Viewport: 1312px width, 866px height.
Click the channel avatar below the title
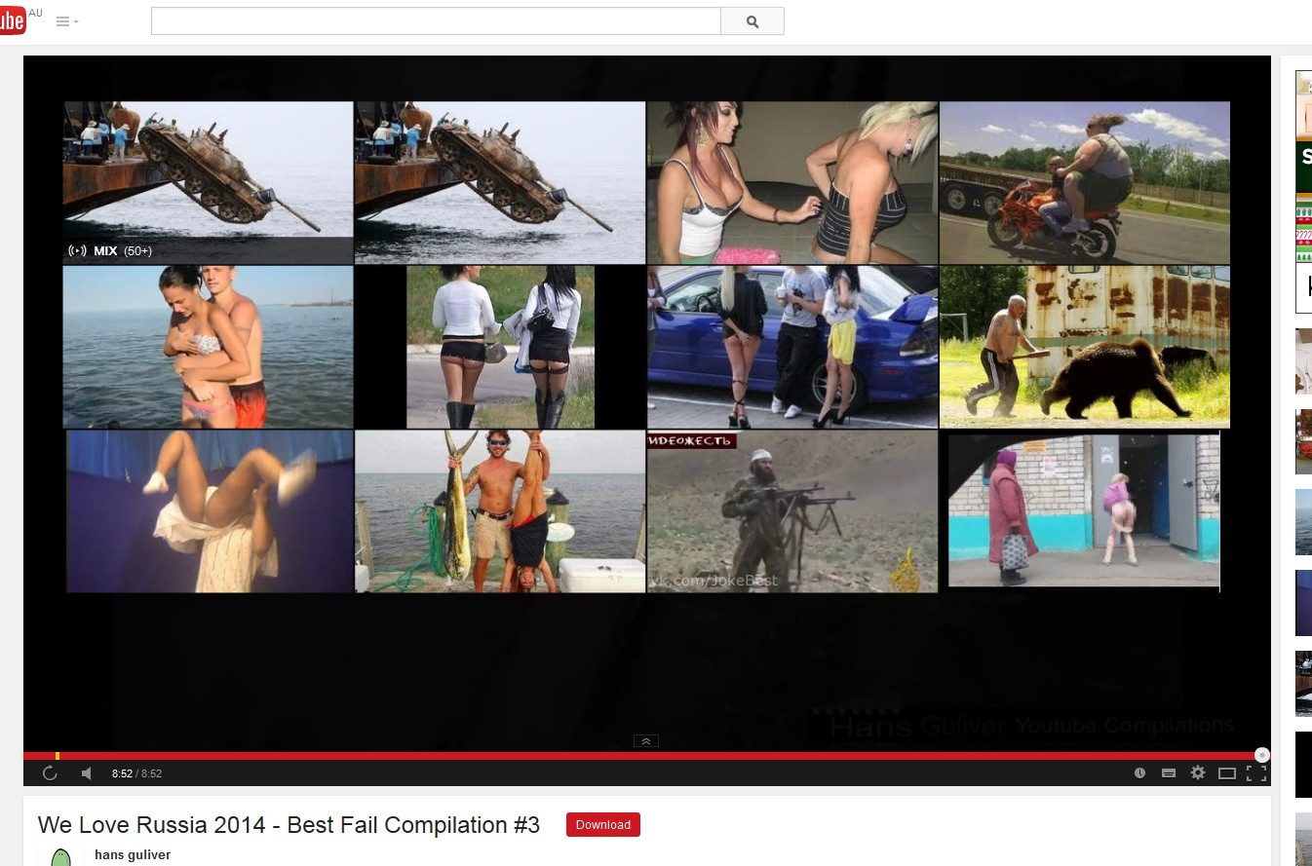[x=59, y=856]
